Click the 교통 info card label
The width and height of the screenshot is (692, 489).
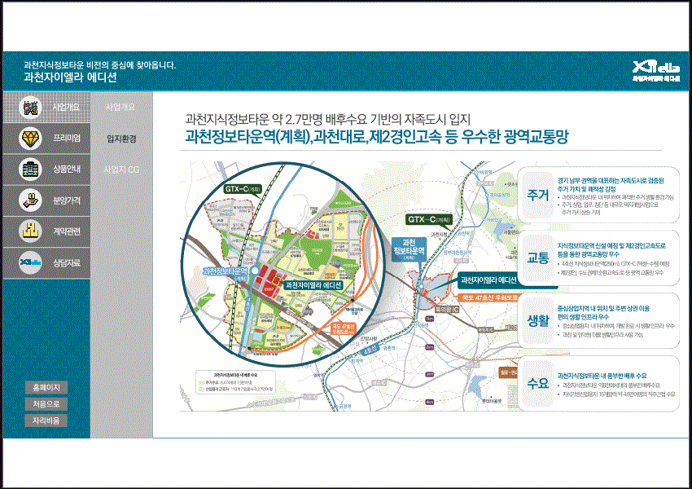[x=538, y=258]
